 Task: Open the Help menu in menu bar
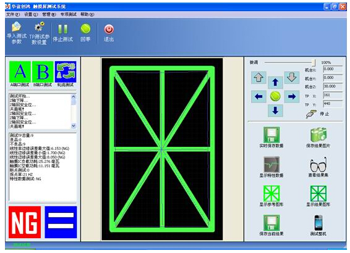pyautogui.click(x=87, y=14)
